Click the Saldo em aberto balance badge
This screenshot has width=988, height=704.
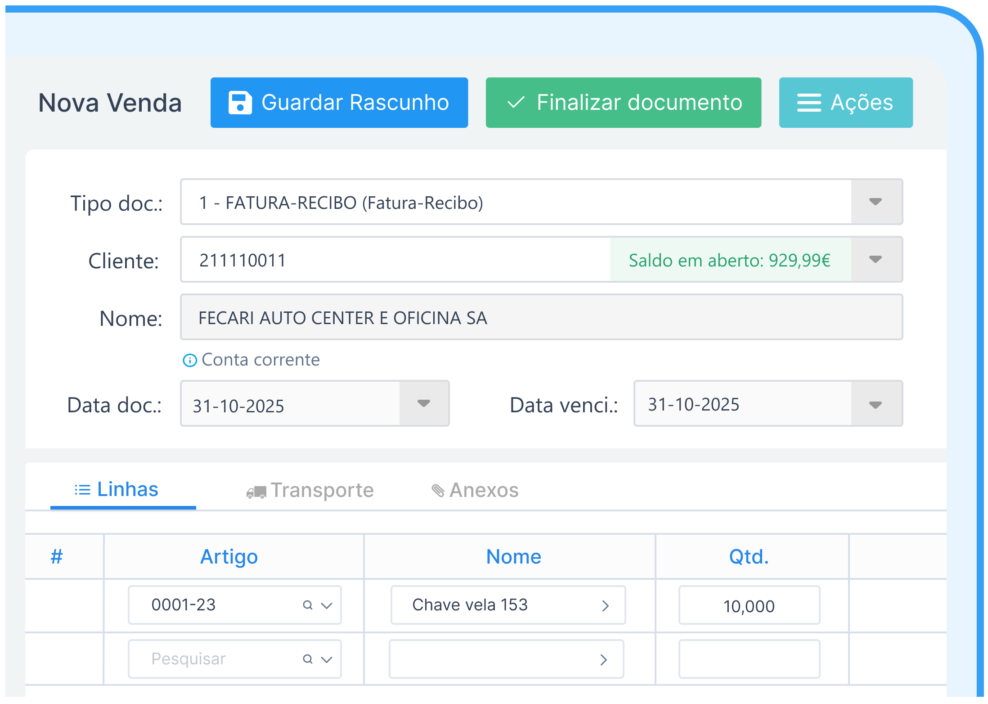pos(729,259)
